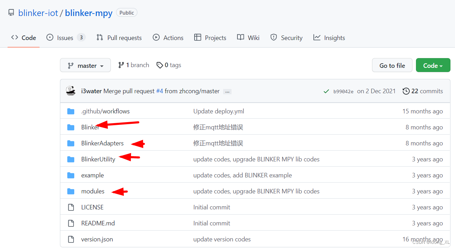Open the blinker-iot owner link

38,13
